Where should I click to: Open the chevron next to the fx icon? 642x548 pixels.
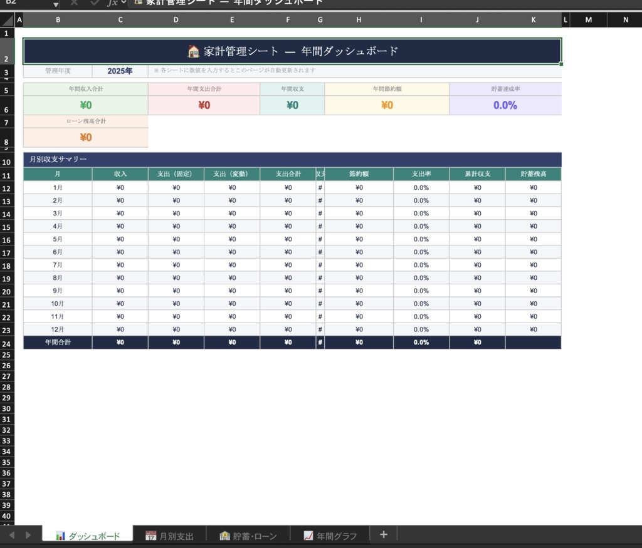point(123,4)
